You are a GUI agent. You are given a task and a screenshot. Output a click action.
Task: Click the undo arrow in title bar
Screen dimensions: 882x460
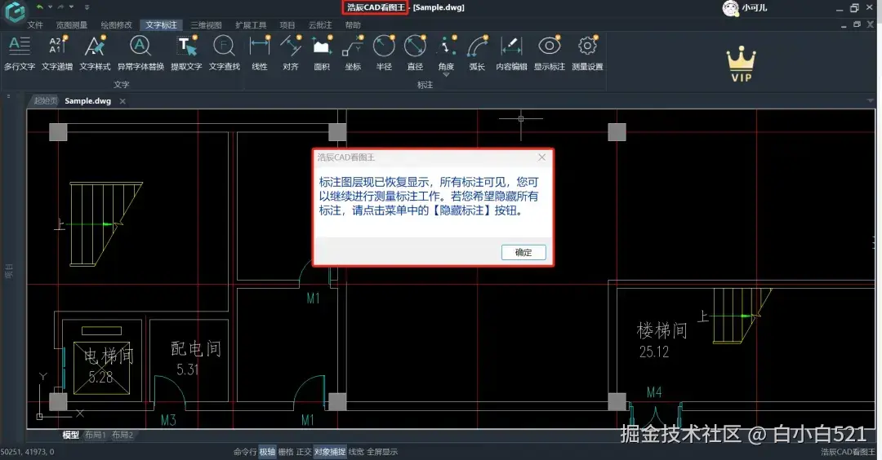[x=40, y=7]
